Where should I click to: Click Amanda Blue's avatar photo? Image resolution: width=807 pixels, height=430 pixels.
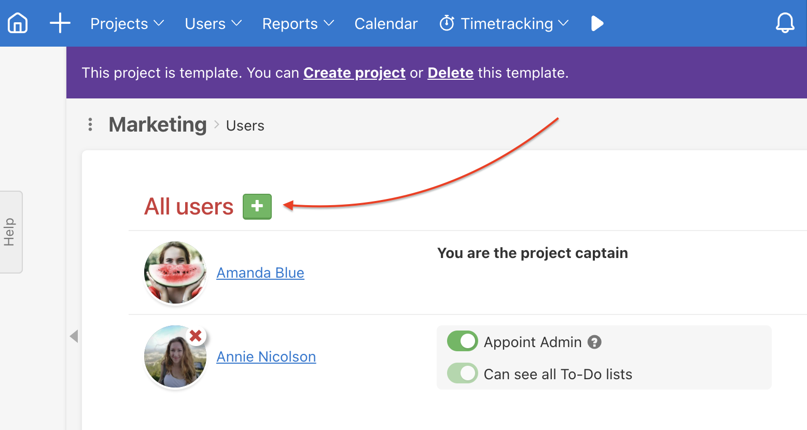coord(175,273)
